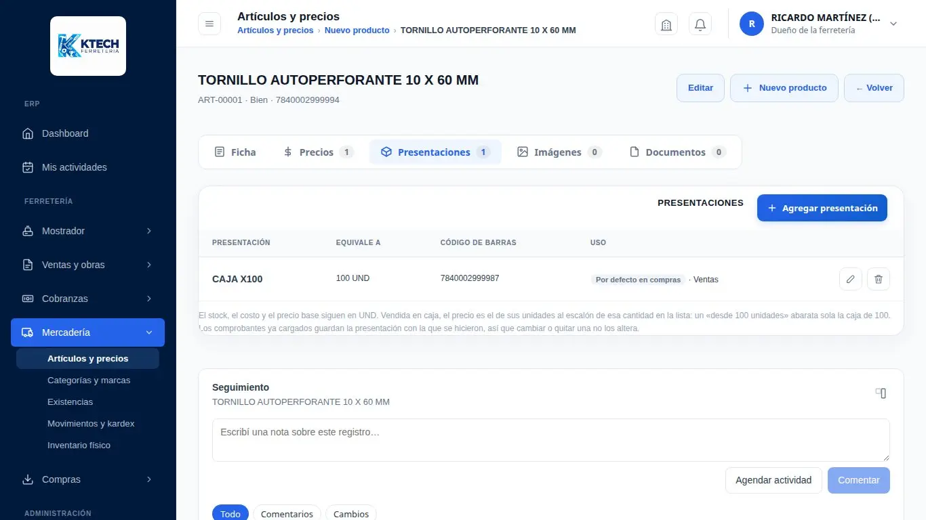Click the Mercadería truck icon
926x520 pixels.
pos(28,332)
